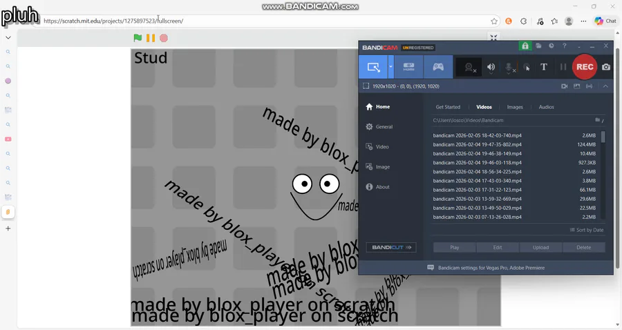Viewport: 622px width, 330px height.
Task: Open Bandicam help question mark
Action: pos(565,46)
